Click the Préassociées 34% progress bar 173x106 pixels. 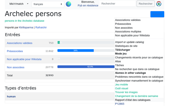pyautogui.click(x=76, y=51)
